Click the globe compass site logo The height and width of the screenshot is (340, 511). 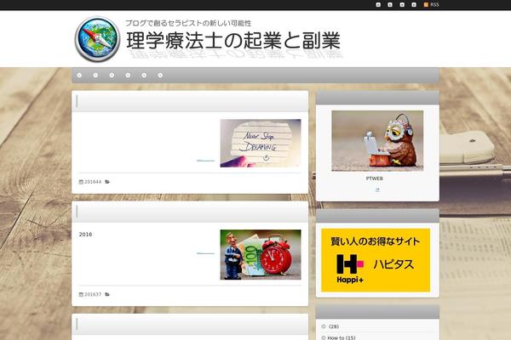coord(97,39)
